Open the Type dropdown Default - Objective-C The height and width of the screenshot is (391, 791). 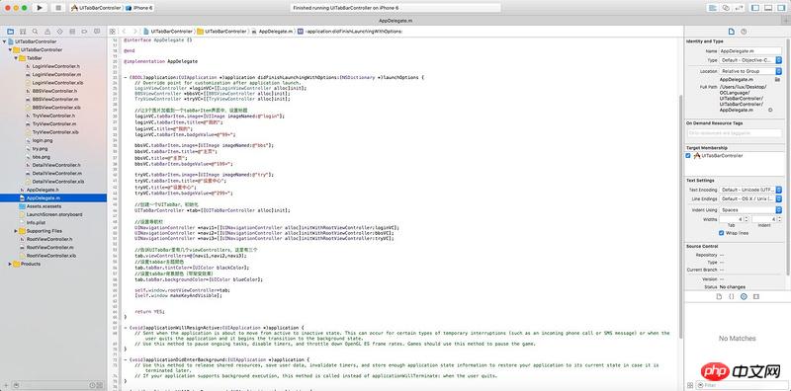(750, 60)
